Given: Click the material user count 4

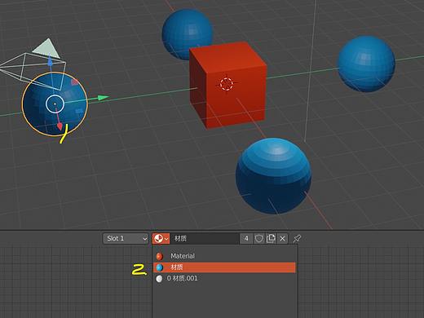Looking at the screenshot, I should click(246, 238).
